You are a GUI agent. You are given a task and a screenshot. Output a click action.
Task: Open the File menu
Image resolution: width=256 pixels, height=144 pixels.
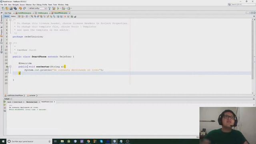pos(2,4)
